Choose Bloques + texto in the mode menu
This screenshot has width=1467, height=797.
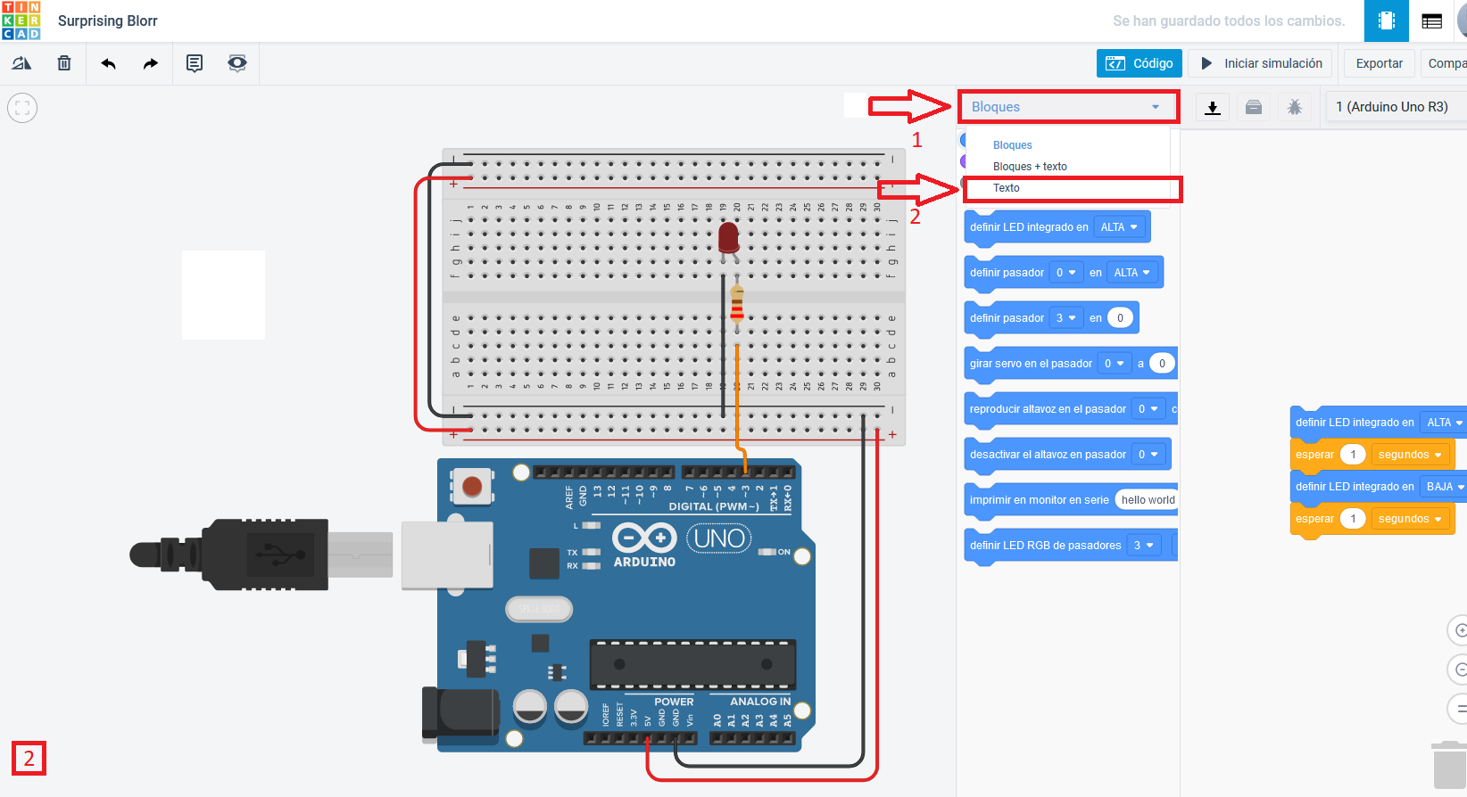(1030, 167)
